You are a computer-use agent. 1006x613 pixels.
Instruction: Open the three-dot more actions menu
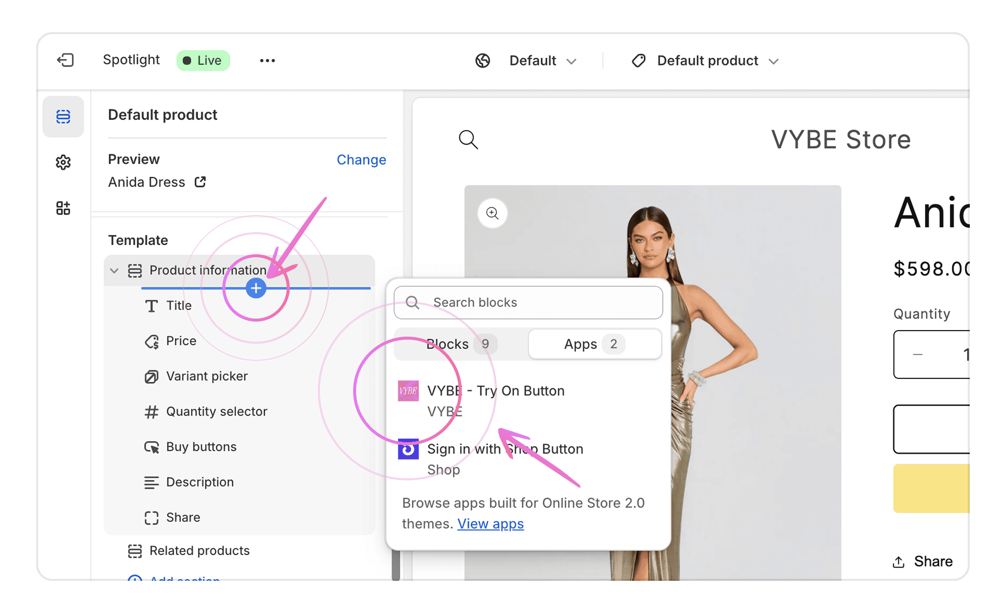tap(268, 61)
